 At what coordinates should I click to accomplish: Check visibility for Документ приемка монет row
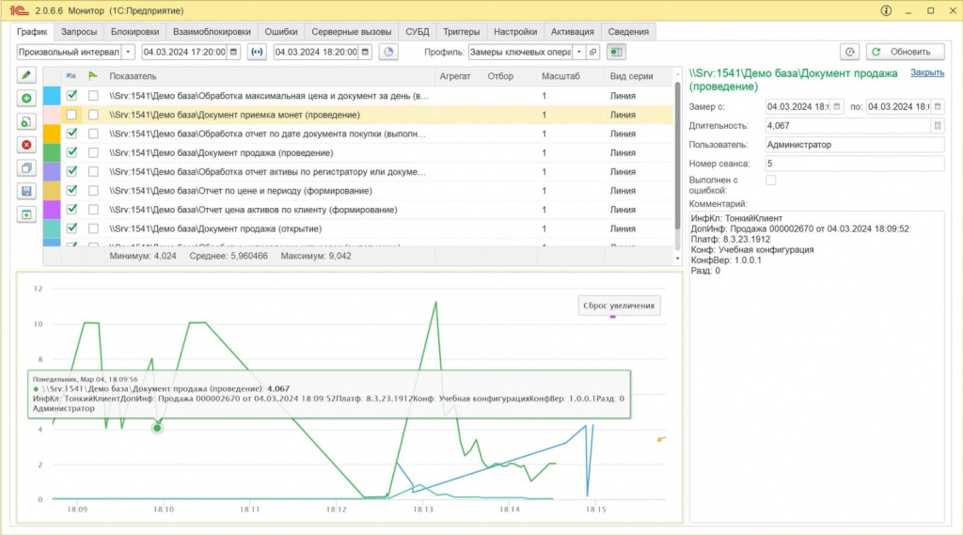click(71, 115)
